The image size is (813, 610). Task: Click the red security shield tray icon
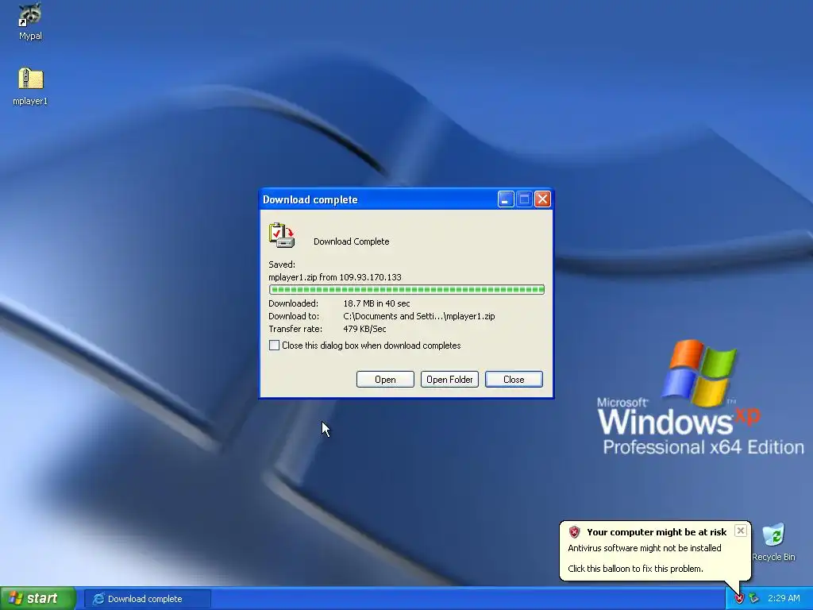click(739, 599)
